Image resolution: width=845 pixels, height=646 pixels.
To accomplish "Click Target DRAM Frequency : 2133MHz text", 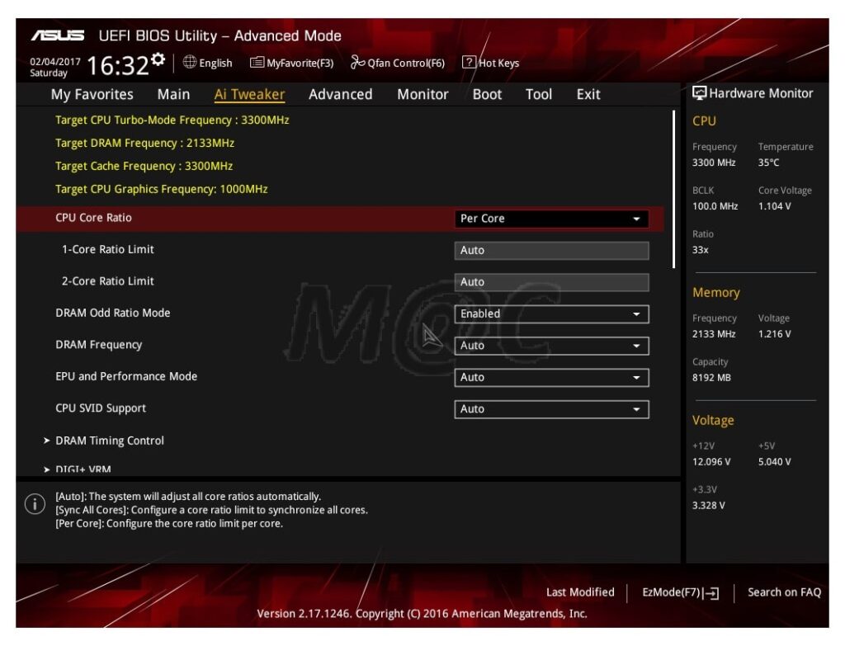I will pyautogui.click(x=144, y=144).
